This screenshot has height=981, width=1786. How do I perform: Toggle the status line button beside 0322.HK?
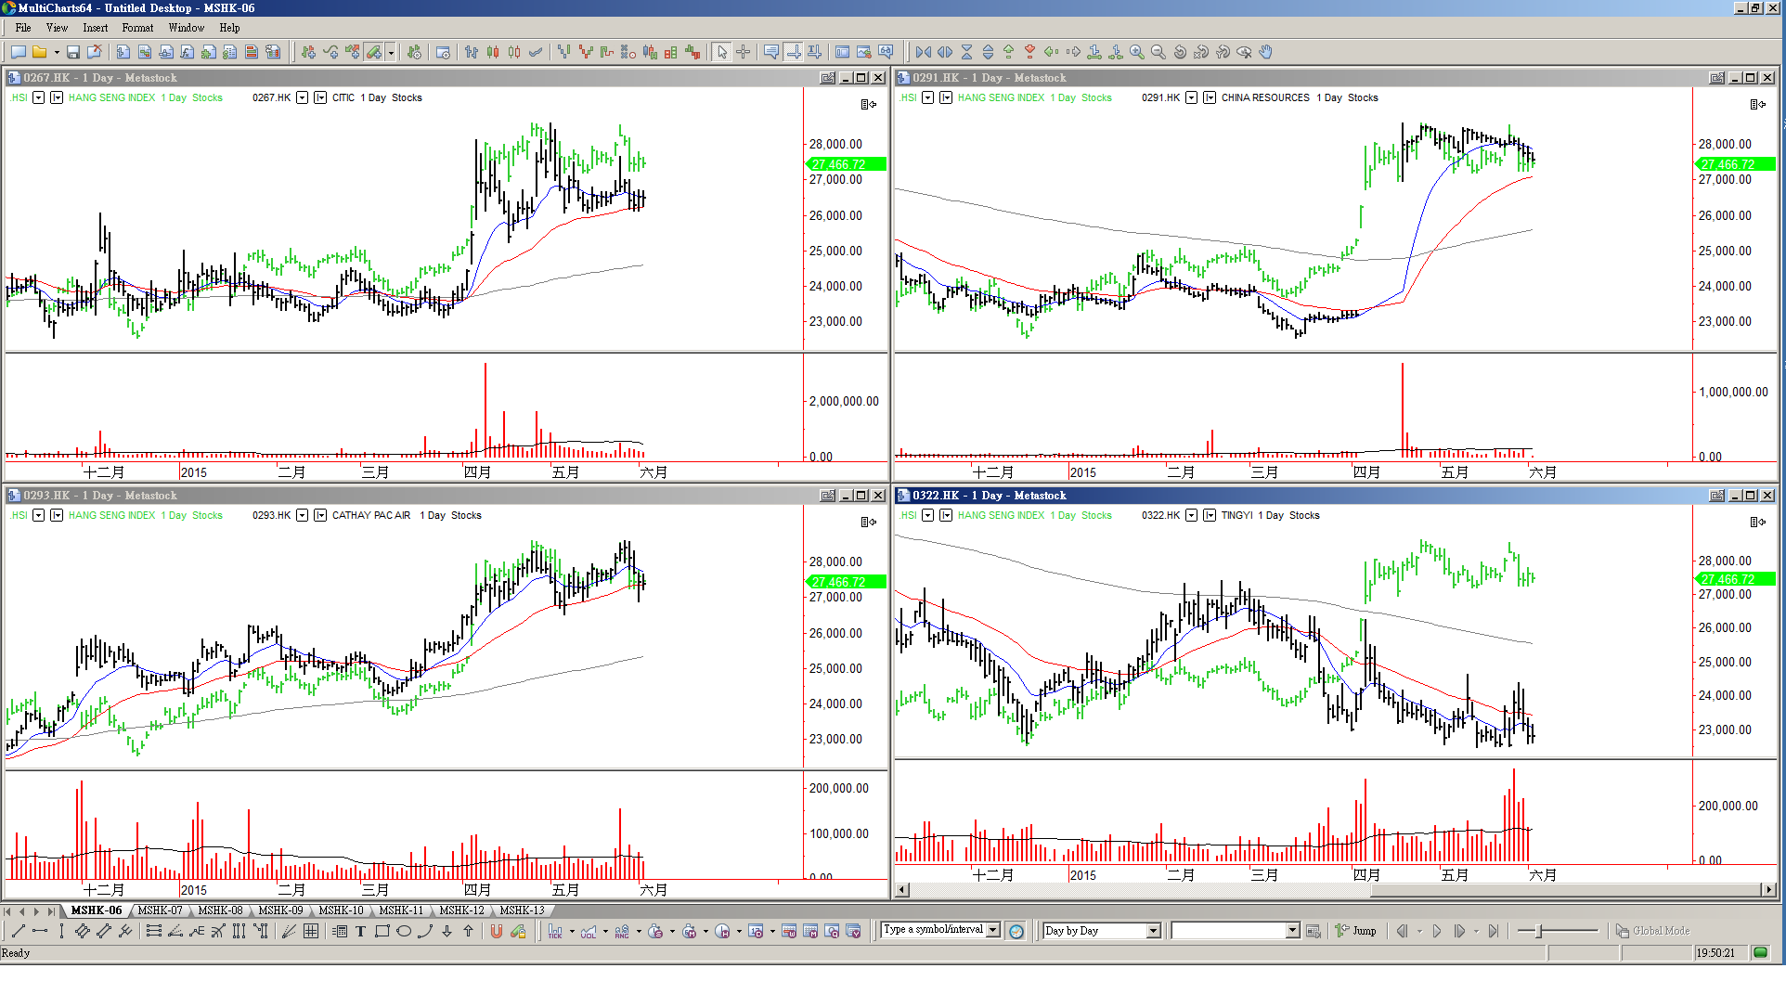click(1210, 515)
